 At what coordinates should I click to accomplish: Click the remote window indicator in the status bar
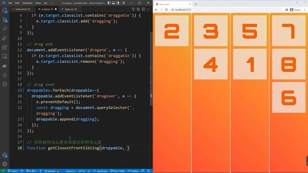(x=3, y=171)
